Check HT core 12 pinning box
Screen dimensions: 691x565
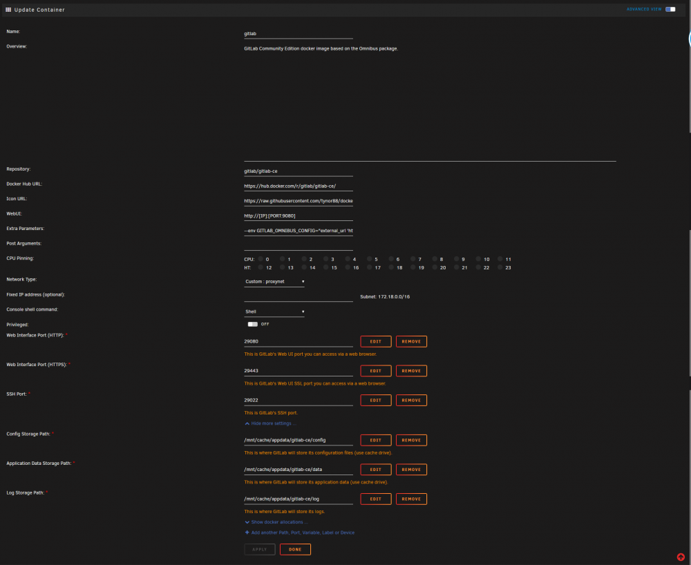(x=261, y=267)
